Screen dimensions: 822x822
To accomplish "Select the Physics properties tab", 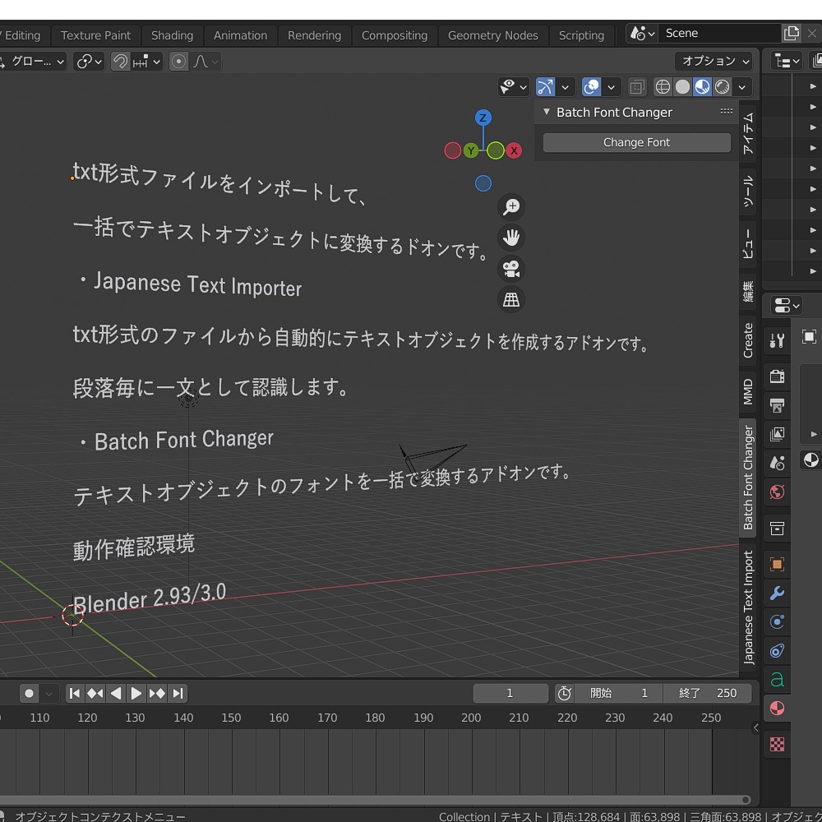I will (777, 651).
